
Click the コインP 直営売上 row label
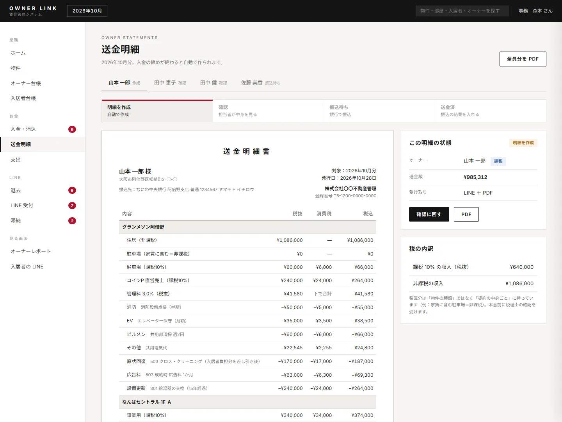pos(158,281)
